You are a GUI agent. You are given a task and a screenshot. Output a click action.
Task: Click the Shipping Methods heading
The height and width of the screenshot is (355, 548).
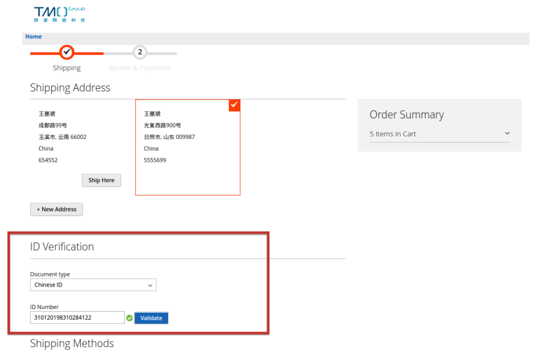(x=72, y=343)
